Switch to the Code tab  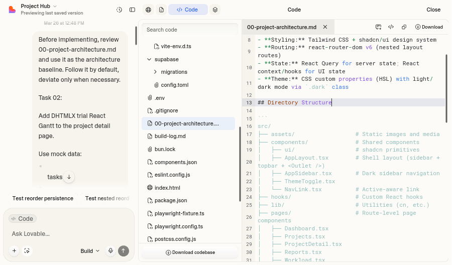188,10
